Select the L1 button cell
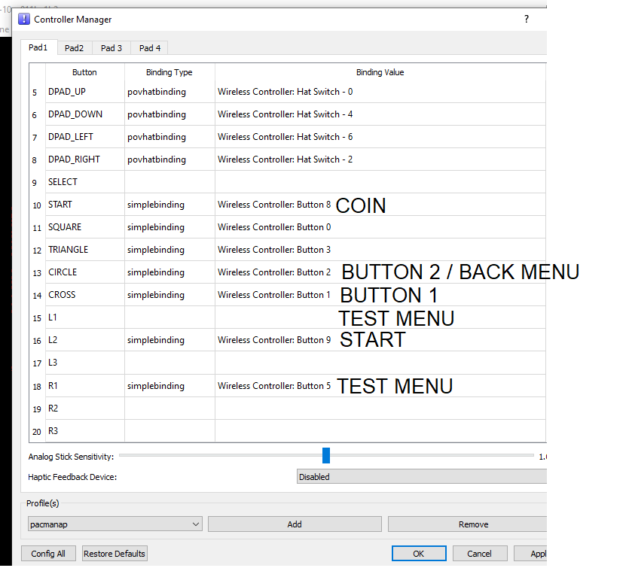629x568 pixels. tap(84, 317)
